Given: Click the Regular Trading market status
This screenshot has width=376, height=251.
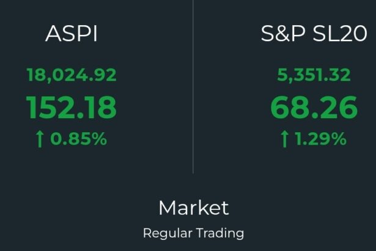Looking at the screenshot, I should click(194, 233).
